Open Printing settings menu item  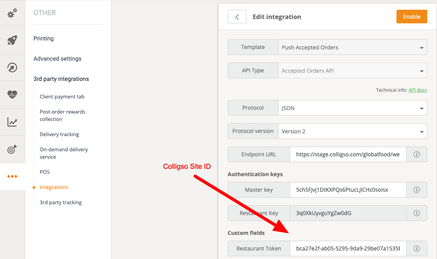tap(44, 38)
